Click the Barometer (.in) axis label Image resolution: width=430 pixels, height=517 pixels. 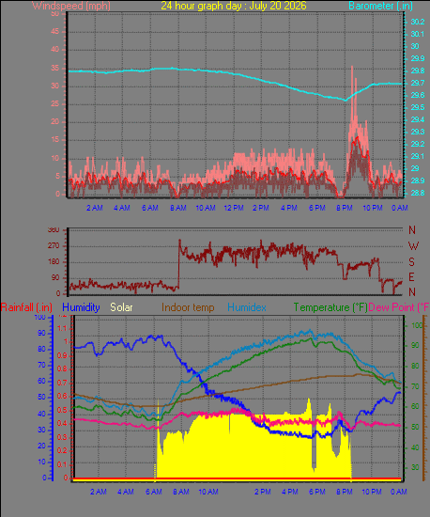coord(380,6)
